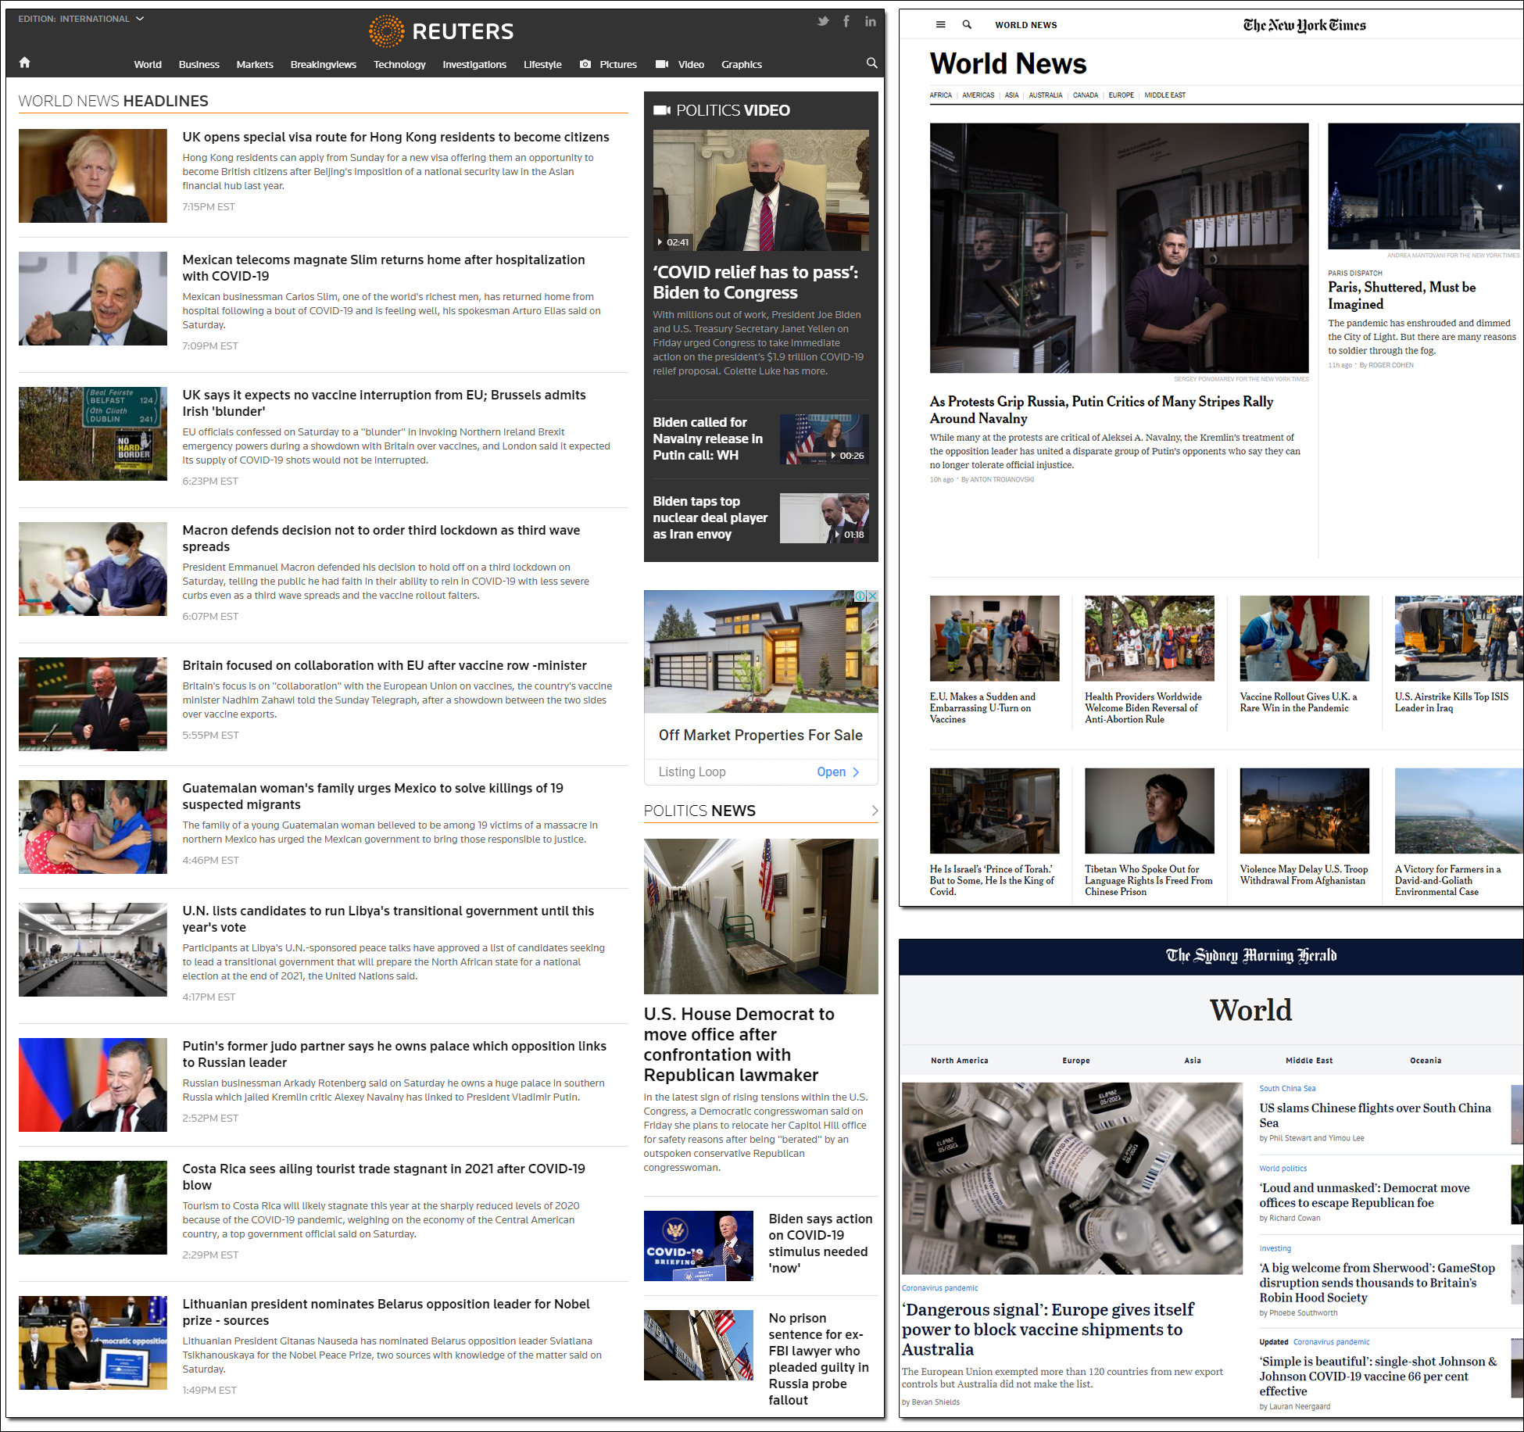Open the Edition: International dropdown
The height and width of the screenshot is (1432, 1524).
tap(81, 19)
